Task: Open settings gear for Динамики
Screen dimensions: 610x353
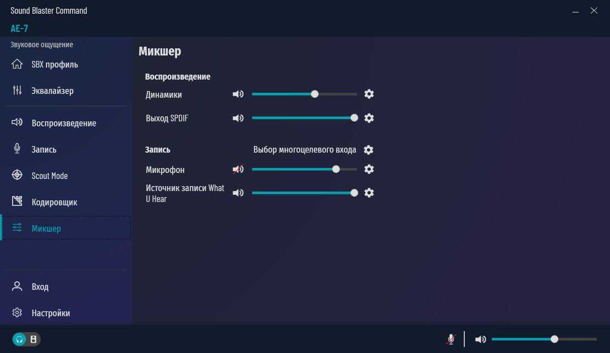Action: tap(369, 94)
